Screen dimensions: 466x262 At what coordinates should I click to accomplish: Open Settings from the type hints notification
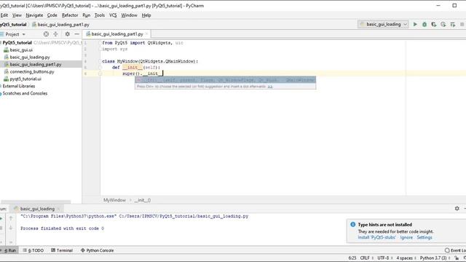[424, 237]
